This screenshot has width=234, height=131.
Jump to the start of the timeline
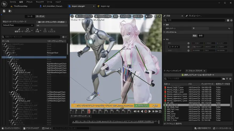coord(135,111)
